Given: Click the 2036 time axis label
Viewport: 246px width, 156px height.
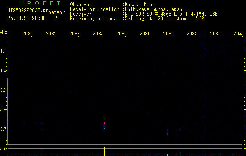Looking at the screenshot, I should pos(144,34).
